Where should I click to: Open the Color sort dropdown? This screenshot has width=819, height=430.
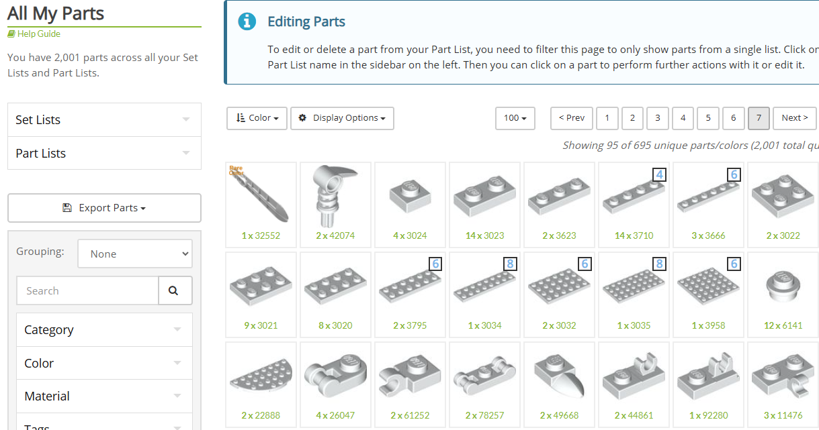[257, 118]
